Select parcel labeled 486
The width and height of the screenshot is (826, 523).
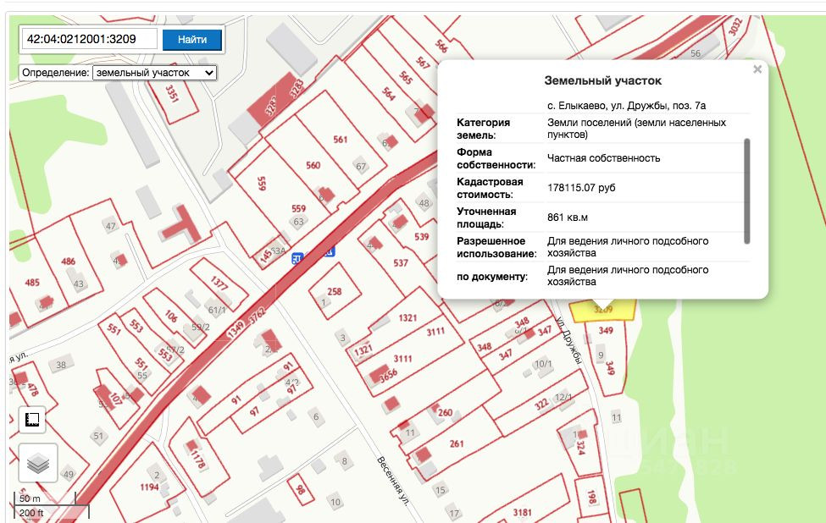pos(68,261)
